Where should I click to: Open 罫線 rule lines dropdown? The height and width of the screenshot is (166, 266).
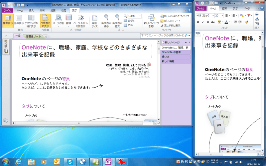point(68,21)
